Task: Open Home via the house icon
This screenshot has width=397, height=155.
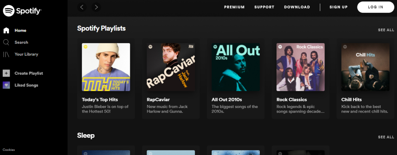Action: [x=6, y=30]
